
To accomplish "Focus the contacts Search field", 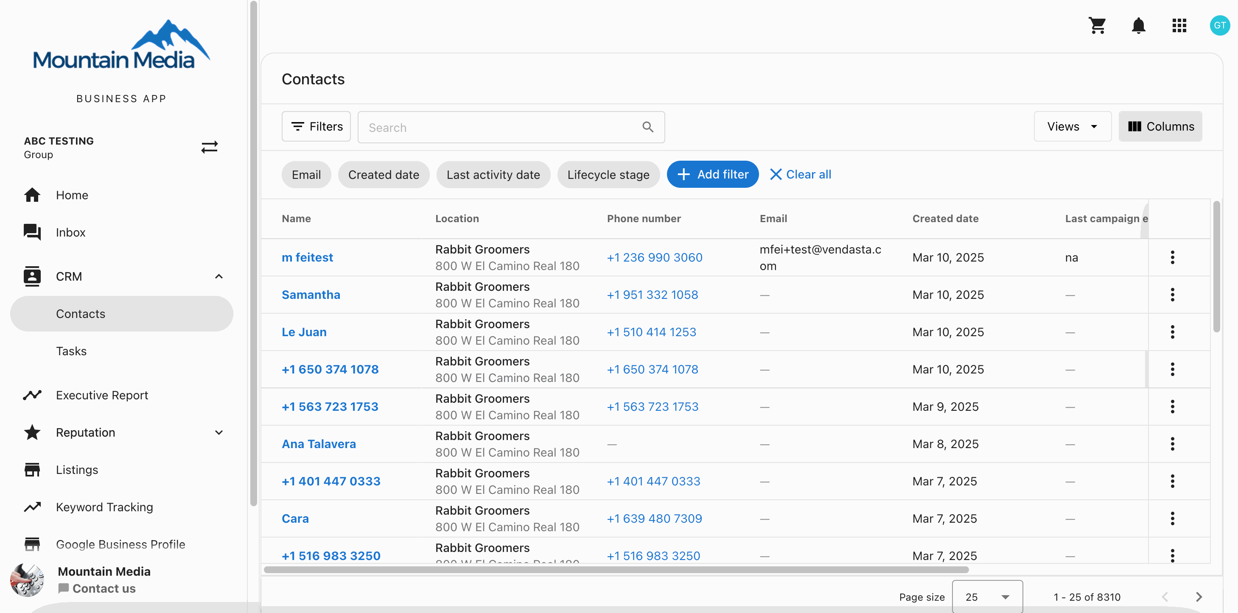I will (x=511, y=127).
